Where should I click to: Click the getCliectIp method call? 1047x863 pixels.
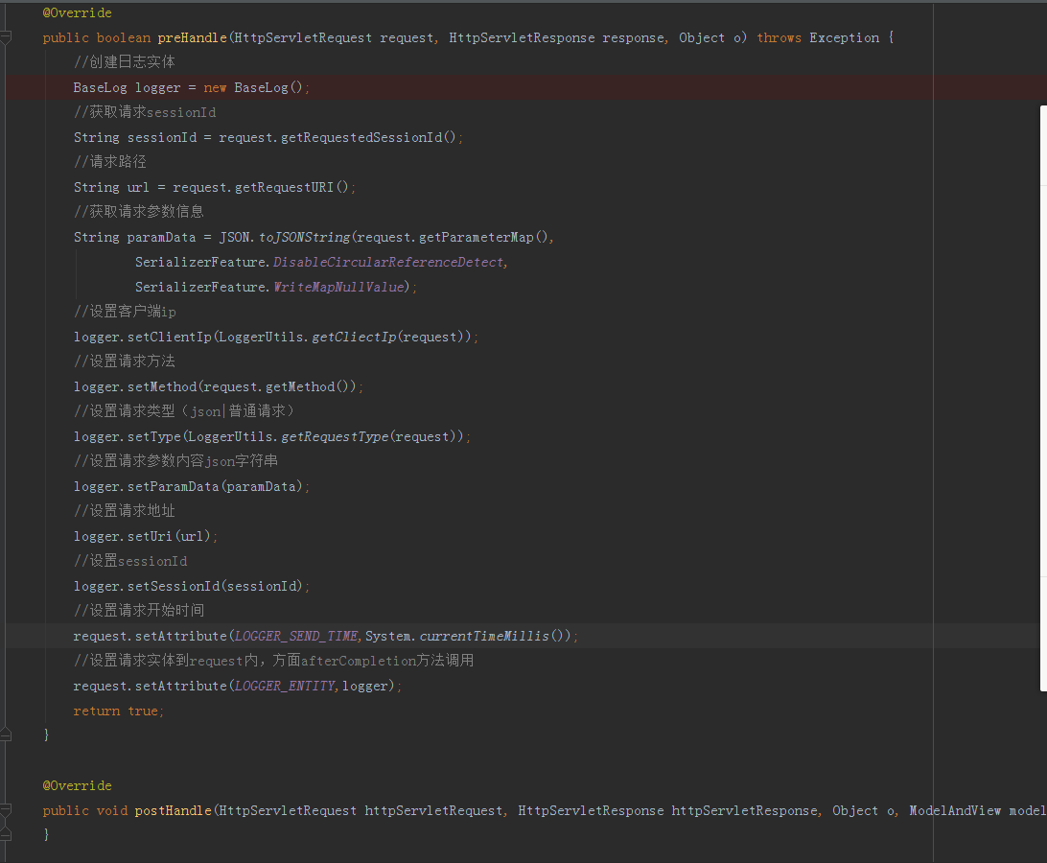point(352,338)
